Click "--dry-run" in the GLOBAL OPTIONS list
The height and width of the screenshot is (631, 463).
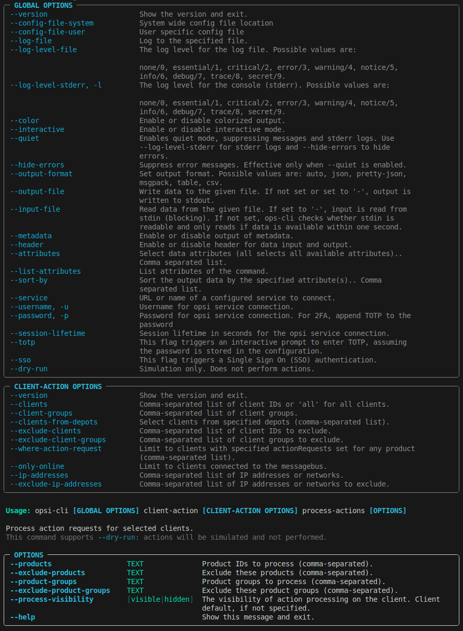point(29,369)
